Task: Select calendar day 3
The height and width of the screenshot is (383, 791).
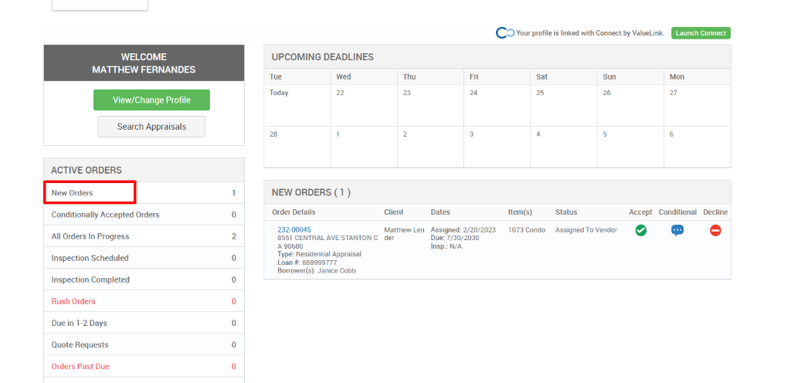Action: (497, 147)
